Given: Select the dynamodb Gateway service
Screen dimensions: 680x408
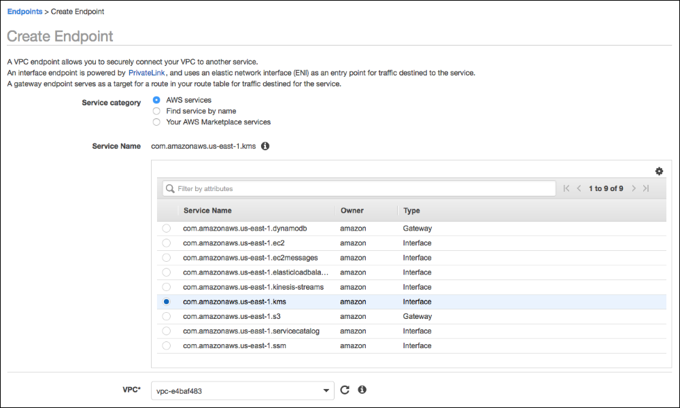Looking at the screenshot, I should 167,228.
